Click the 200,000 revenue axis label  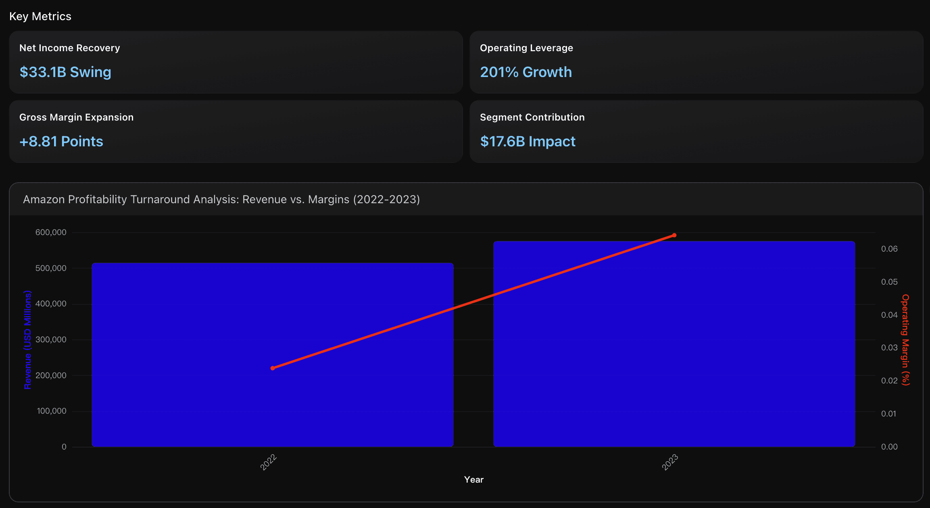[x=51, y=376]
